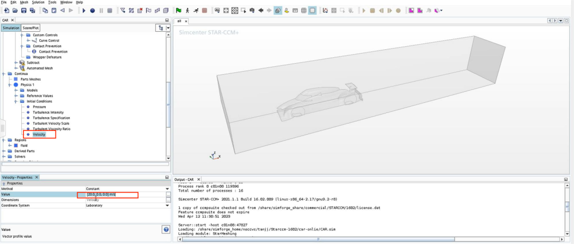Click the blue help question mark icon
This screenshot has width=574, height=244.
point(166,229)
